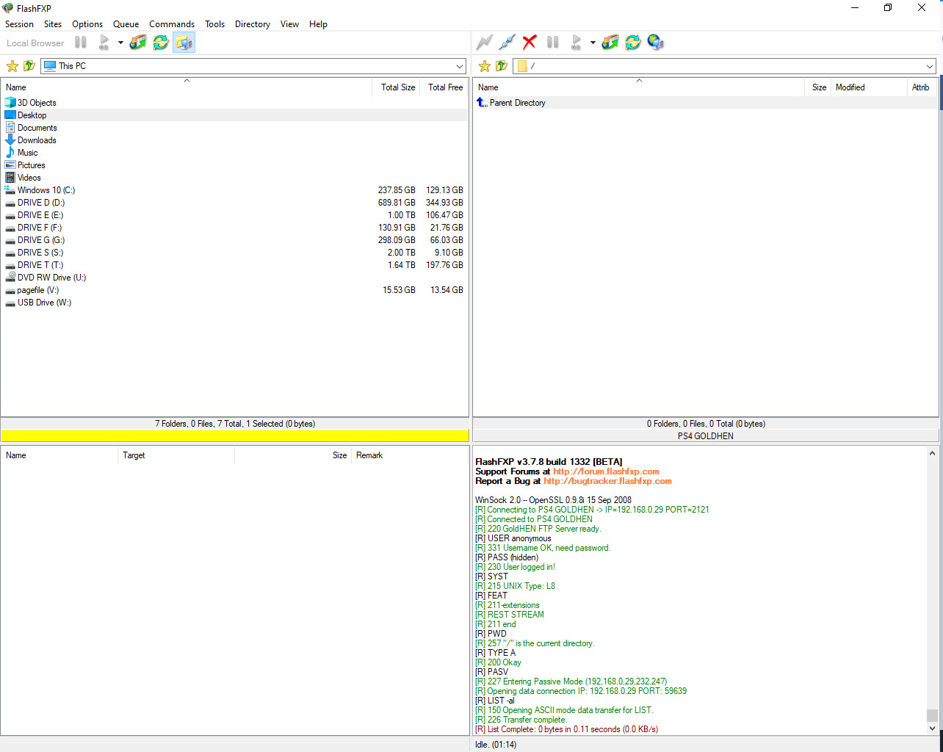The height and width of the screenshot is (752, 943).
Task: Select DRIVE E (E:) in local list
Action: [x=40, y=215]
